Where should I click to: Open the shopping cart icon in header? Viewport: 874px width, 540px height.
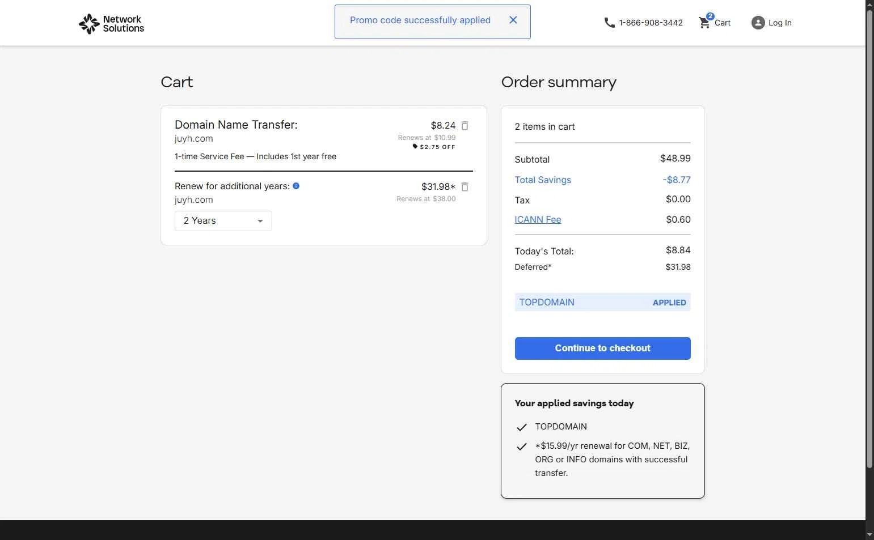705,22
